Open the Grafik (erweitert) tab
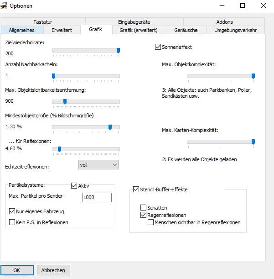The image size is (274, 279). coord(138,30)
